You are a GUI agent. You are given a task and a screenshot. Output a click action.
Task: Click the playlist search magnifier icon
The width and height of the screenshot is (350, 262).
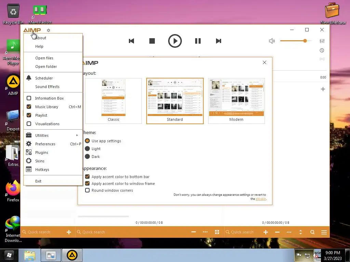click(312, 232)
